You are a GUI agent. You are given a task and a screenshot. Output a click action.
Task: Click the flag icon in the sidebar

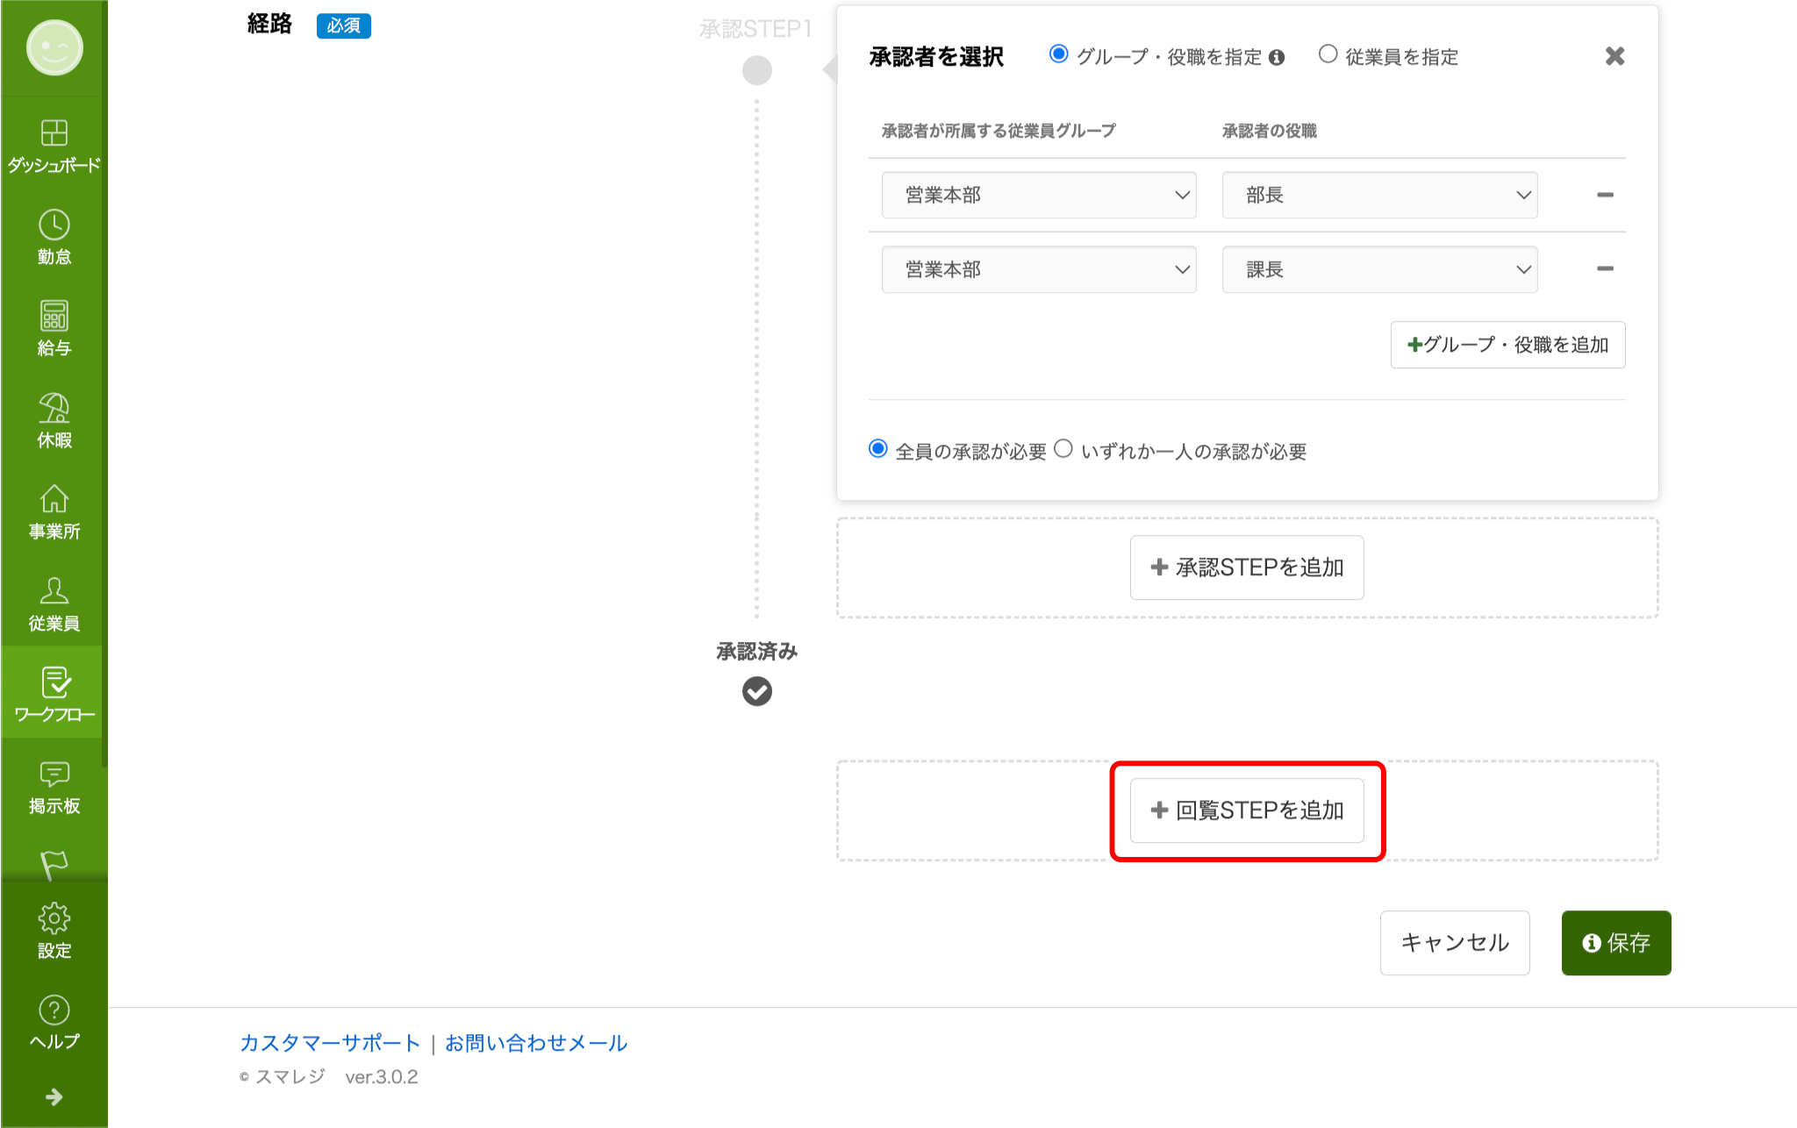click(x=54, y=864)
